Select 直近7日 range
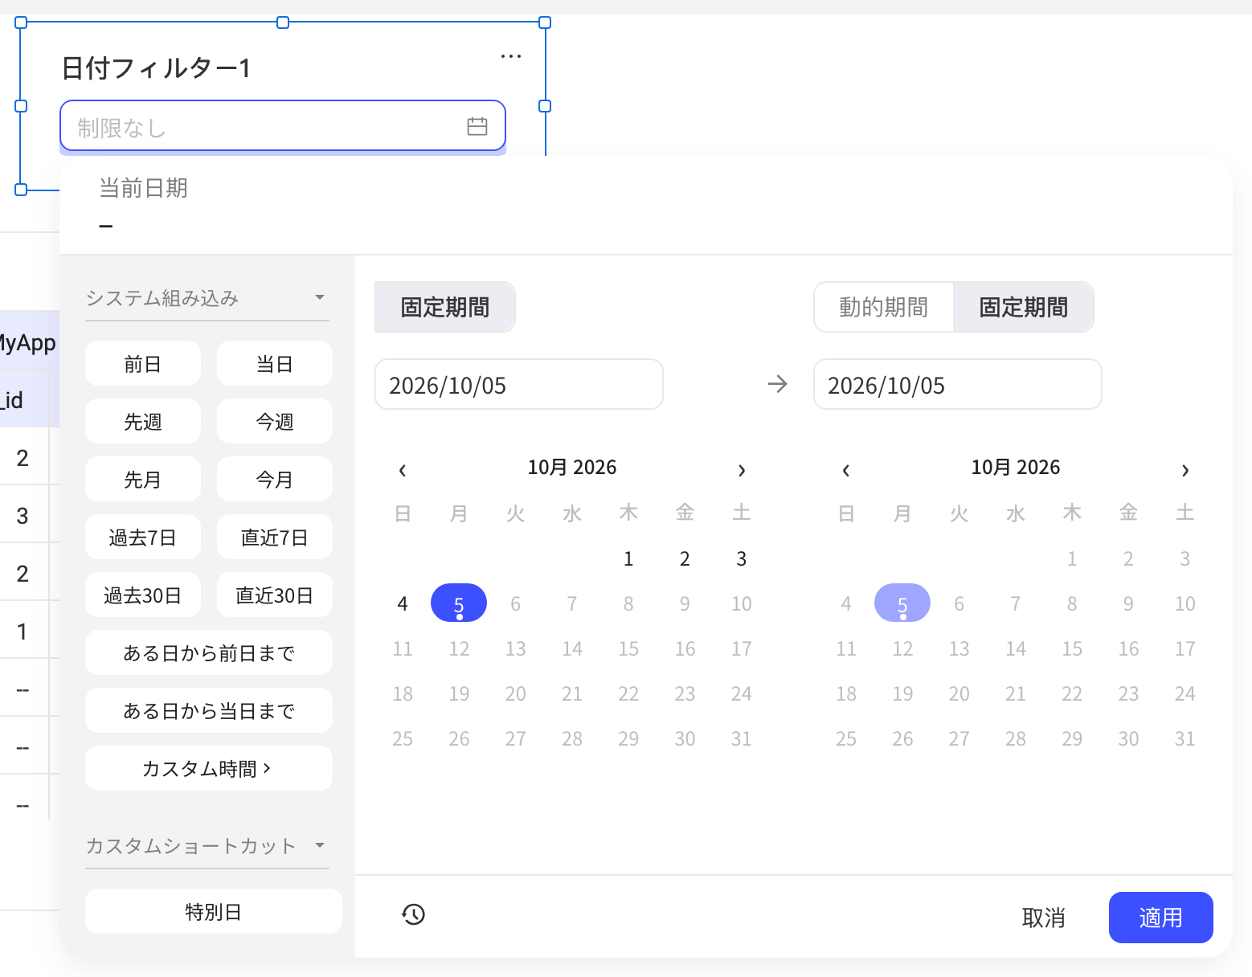 [275, 538]
